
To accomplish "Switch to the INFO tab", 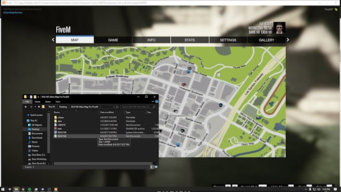I will (151, 40).
